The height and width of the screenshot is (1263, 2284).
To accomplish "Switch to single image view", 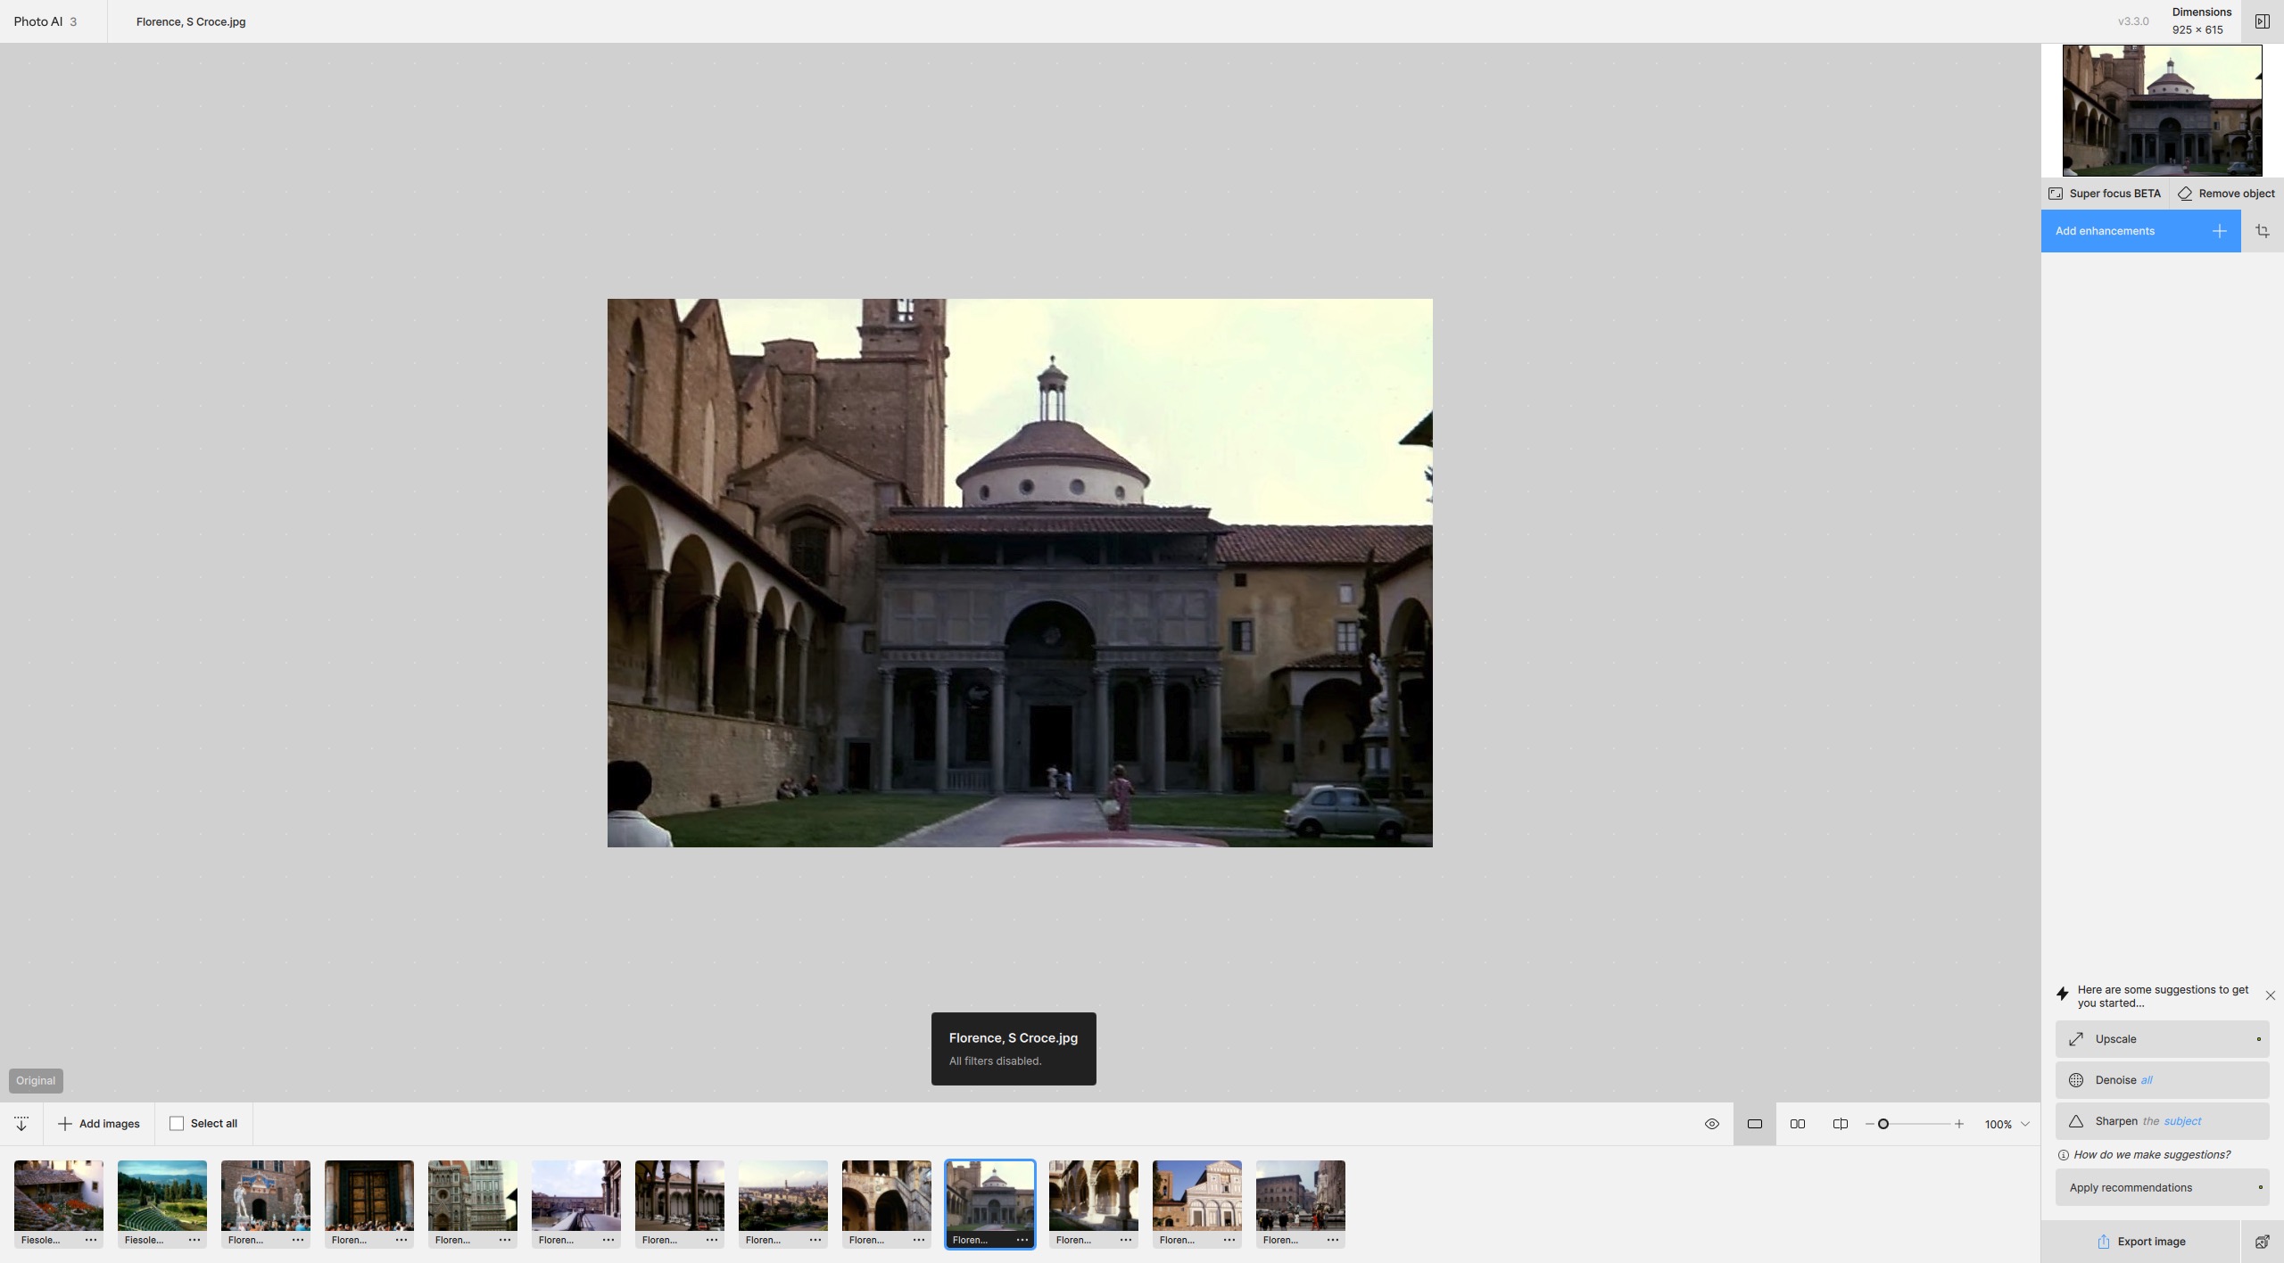I will pyautogui.click(x=1754, y=1124).
